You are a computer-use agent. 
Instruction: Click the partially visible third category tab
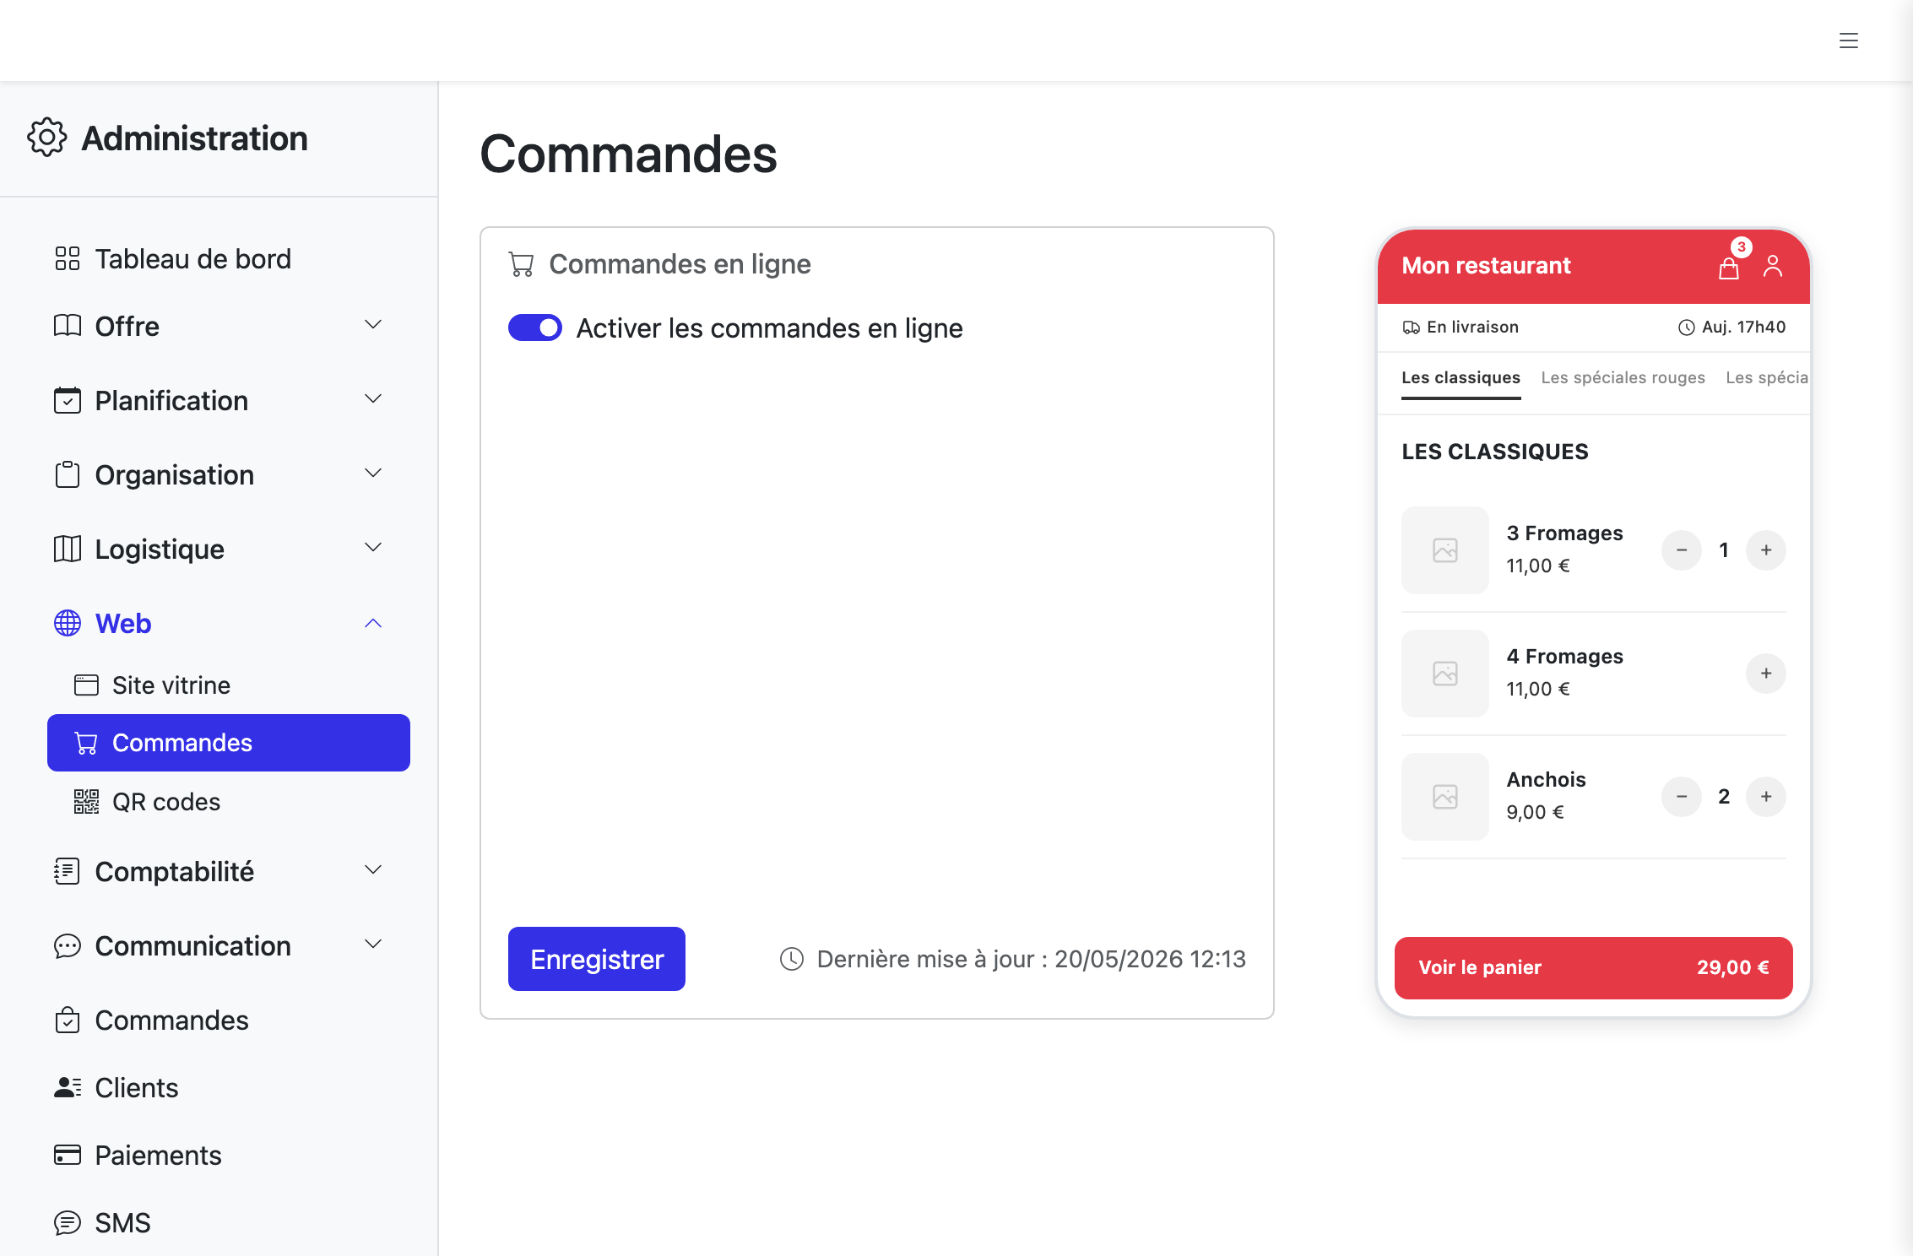[1767, 378]
